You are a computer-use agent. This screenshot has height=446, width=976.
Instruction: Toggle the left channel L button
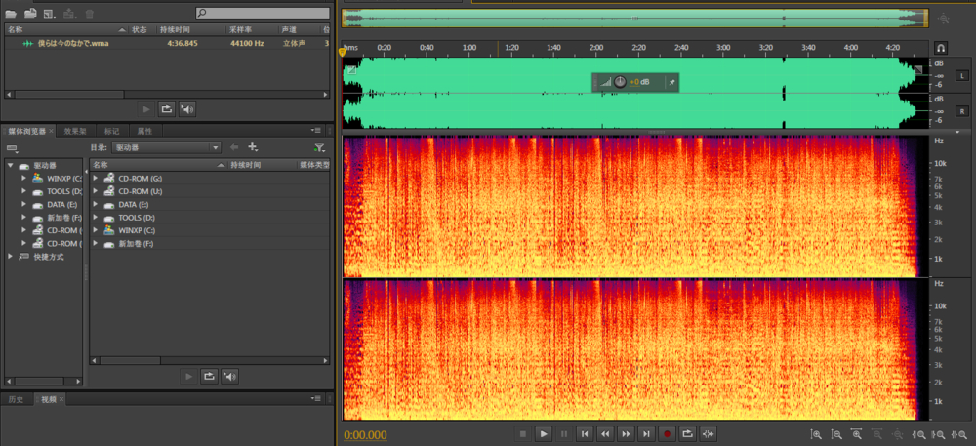click(x=961, y=74)
